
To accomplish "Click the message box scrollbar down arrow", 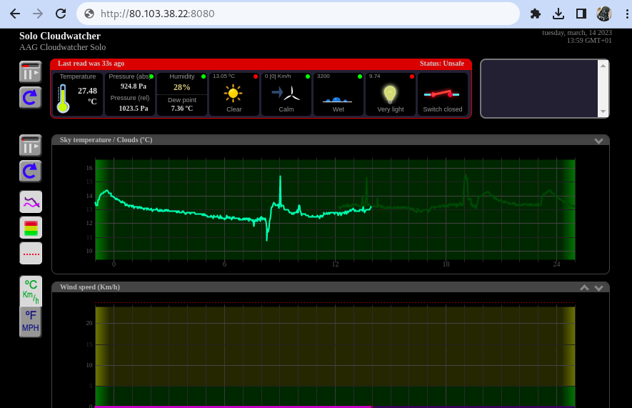I will (x=603, y=111).
